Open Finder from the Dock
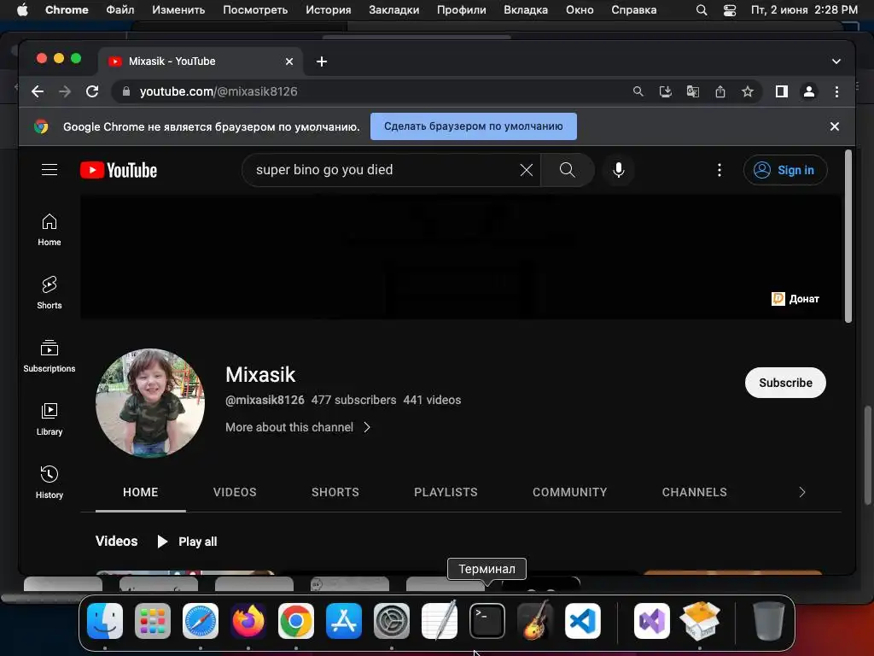This screenshot has height=656, width=874. click(x=105, y=621)
